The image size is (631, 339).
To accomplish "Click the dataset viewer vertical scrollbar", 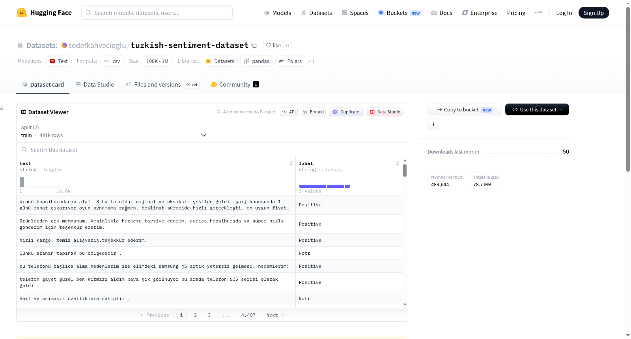I will pyautogui.click(x=405, y=170).
